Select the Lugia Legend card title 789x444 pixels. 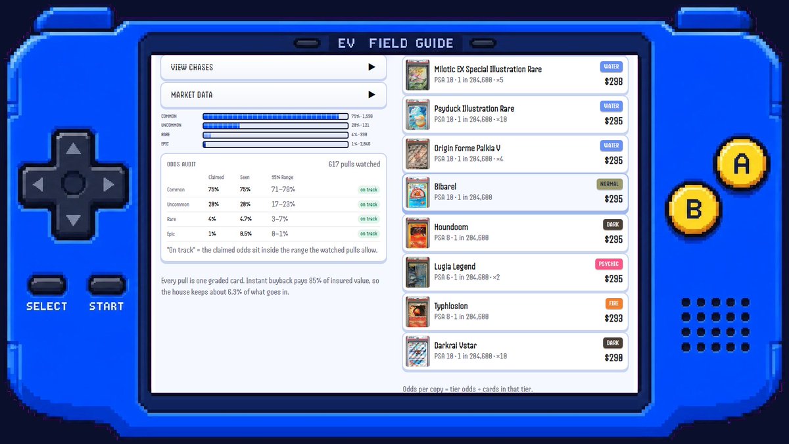[455, 266]
